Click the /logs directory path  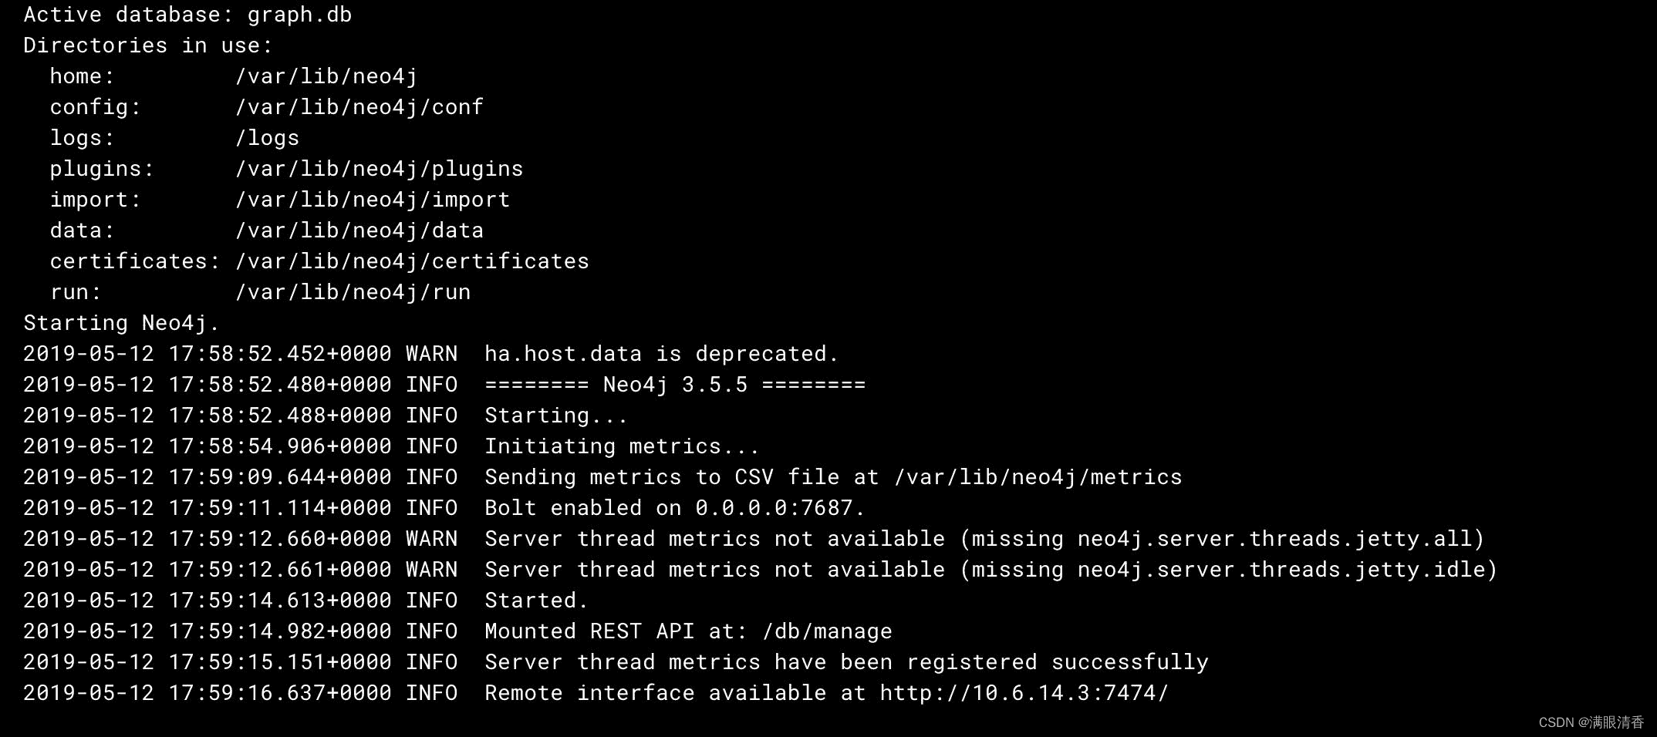tap(267, 138)
